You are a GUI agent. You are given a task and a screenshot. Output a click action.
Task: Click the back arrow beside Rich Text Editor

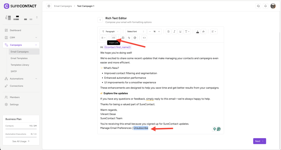pos(100,20)
